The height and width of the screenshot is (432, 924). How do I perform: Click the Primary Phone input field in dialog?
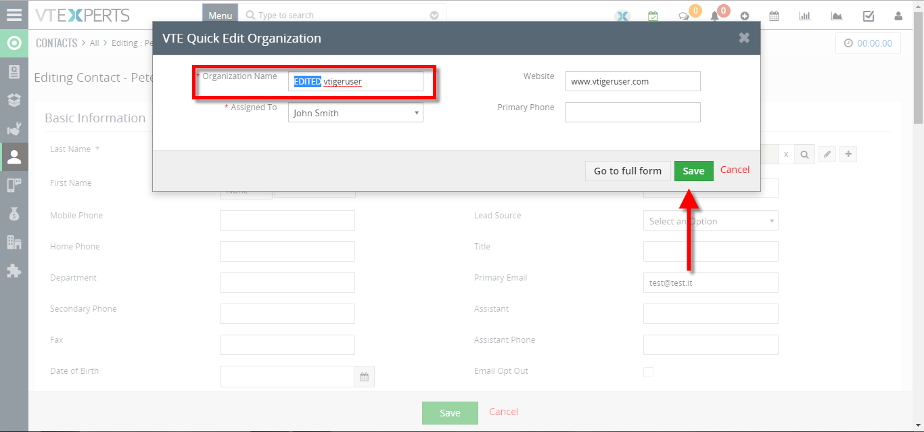[633, 112]
